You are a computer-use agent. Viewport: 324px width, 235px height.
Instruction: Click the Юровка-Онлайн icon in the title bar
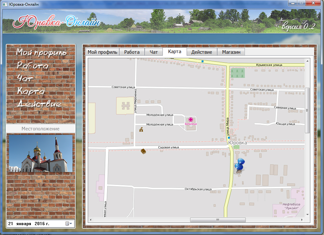coord(5,4)
